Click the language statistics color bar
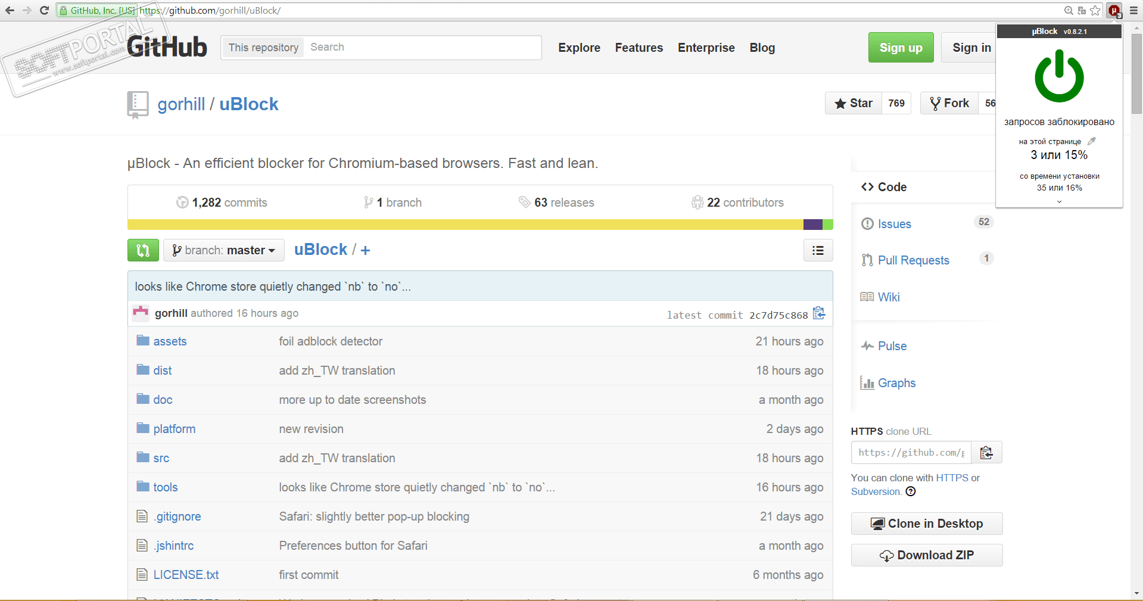 coord(480,225)
